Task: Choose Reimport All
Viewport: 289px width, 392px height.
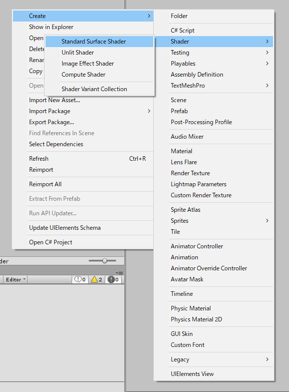Action: 83,184
